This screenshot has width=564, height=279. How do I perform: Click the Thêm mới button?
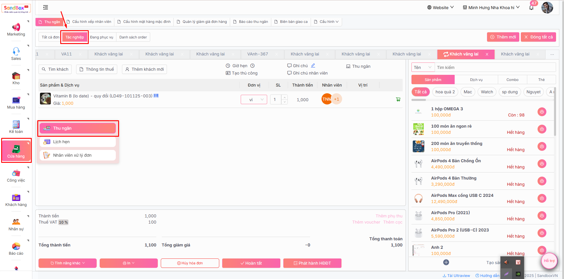click(x=503, y=37)
